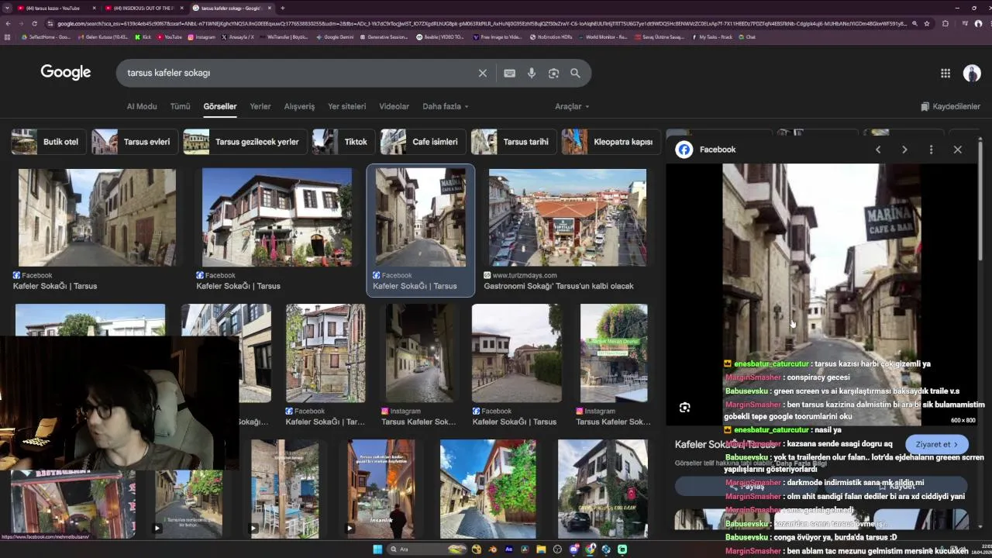992x558 pixels.
Task: Switch to the "INSIDIOUS: OUT OF THE" tab
Action: (x=144, y=8)
